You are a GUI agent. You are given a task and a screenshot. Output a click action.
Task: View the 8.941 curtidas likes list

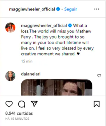tap(19, 113)
